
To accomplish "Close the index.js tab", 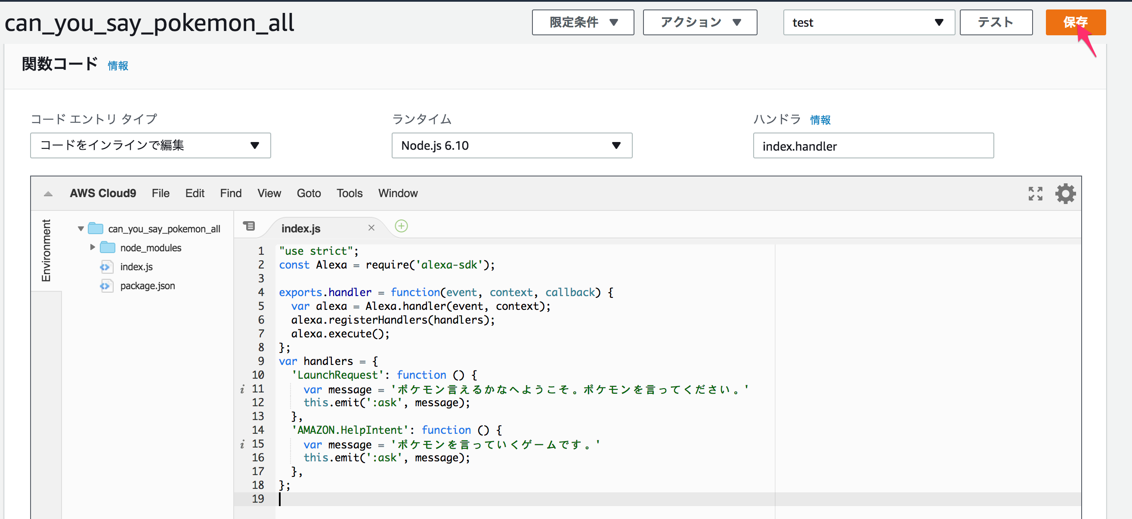I will coord(371,228).
